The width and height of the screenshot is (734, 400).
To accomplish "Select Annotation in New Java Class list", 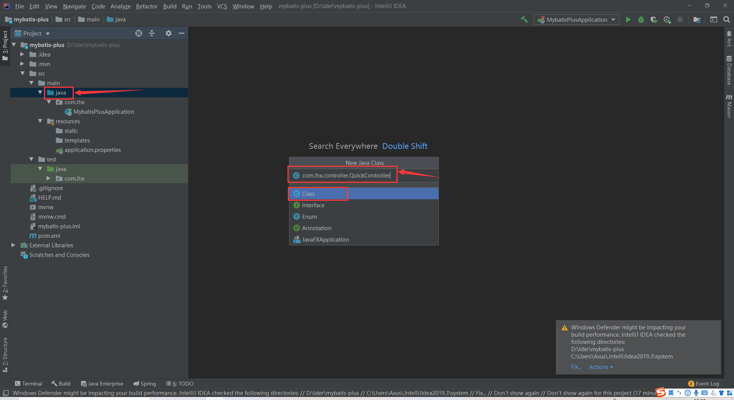I will click(x=364, y=228).
